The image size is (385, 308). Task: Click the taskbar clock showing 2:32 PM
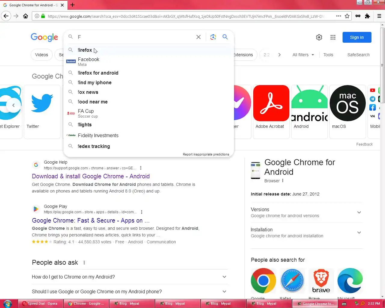pos(374,303)
